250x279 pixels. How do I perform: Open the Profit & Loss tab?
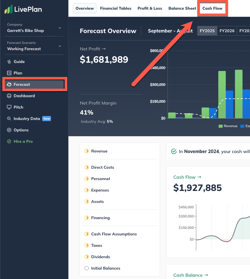click(x=150, y=8)
